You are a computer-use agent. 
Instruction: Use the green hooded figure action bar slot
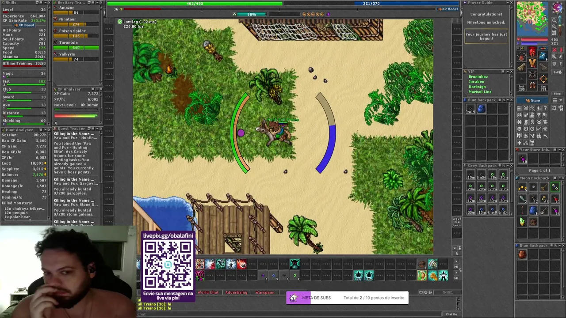294,264
